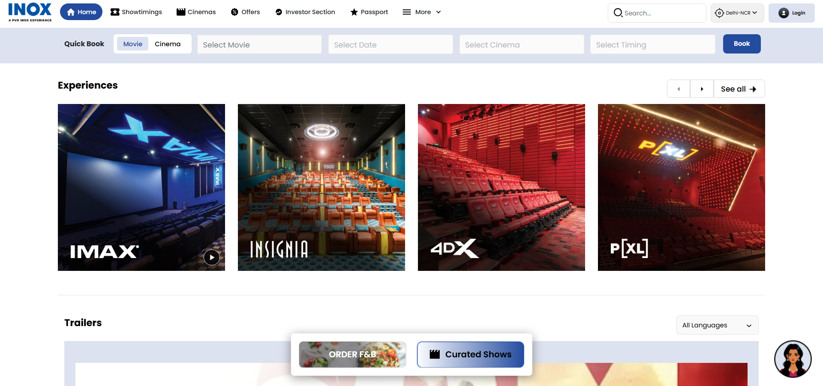Open Passport page

click(x=369, y=12)
